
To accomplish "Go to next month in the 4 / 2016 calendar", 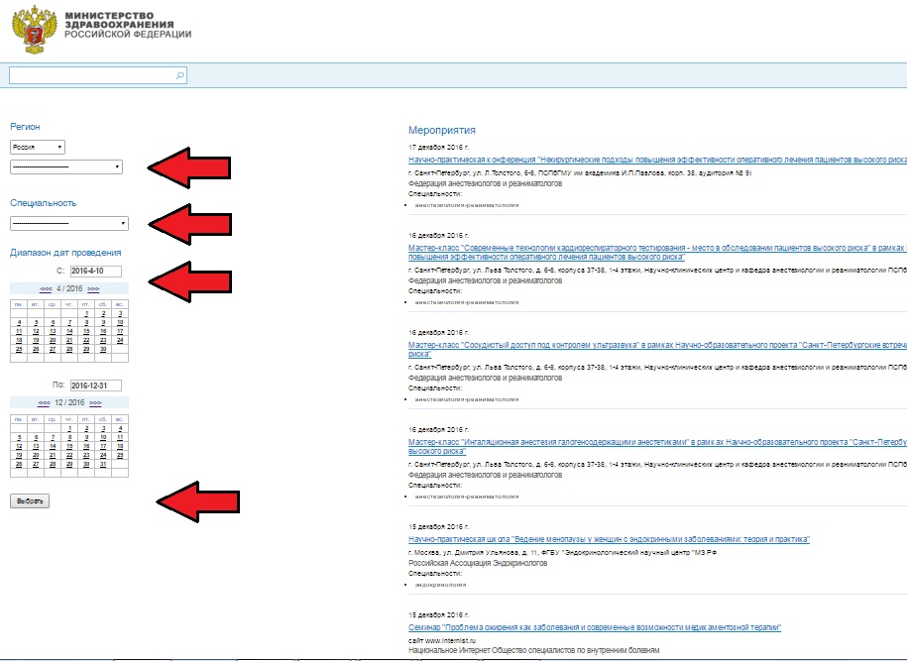I will (93, 287).
